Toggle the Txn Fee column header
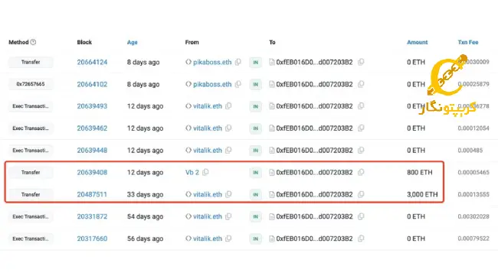Image resolution: width=498 pixels, height=279 pixels. tap(468, 42)
